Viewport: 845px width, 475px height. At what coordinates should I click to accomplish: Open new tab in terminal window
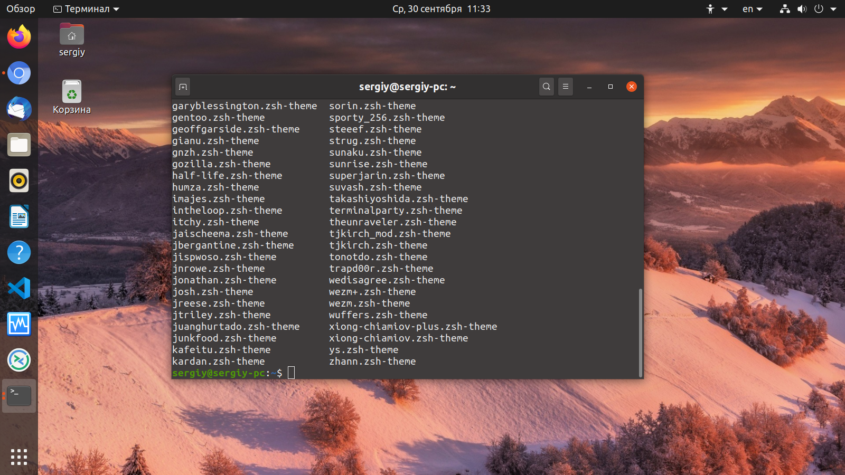tap(183, 87)
